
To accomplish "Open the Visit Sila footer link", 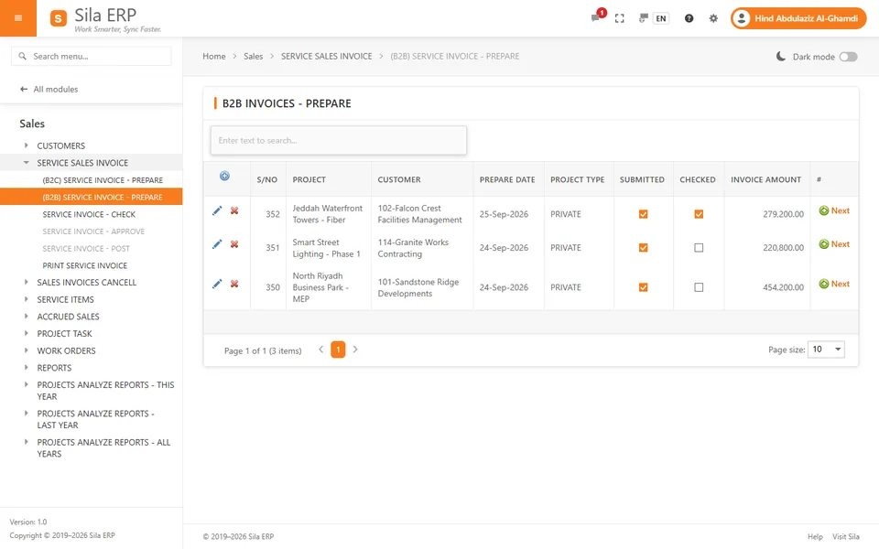I will (845, 537).
